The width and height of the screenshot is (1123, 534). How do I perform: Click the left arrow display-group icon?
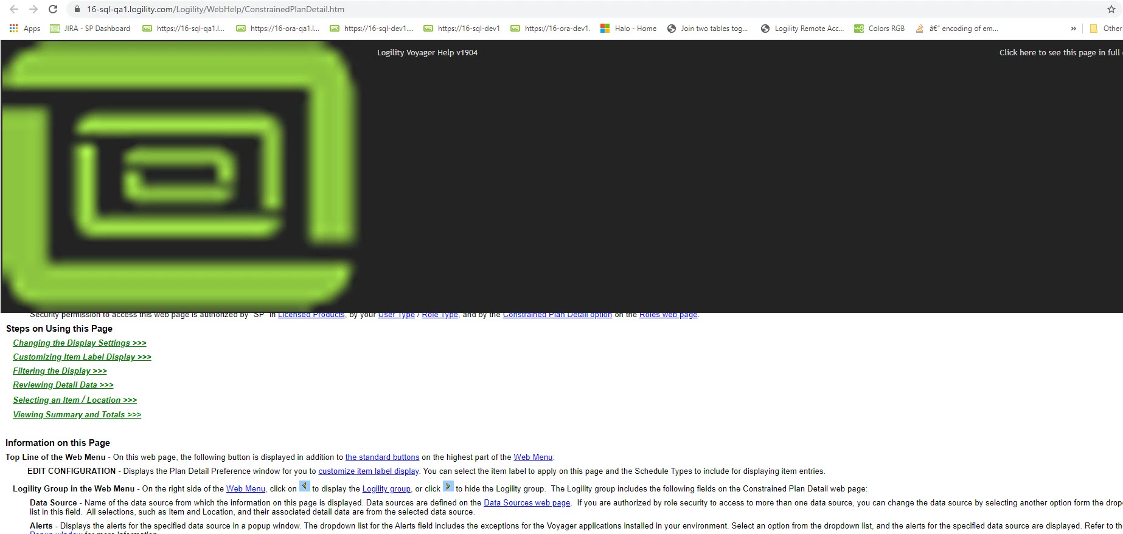[305, 487]
